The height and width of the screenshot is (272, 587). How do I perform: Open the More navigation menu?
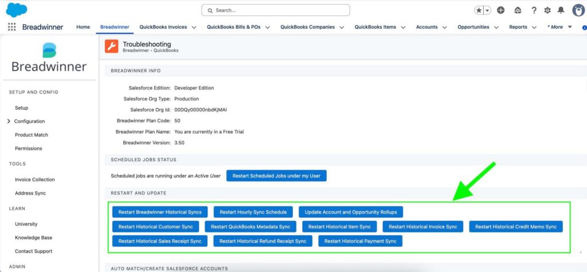tap(559, 27)
